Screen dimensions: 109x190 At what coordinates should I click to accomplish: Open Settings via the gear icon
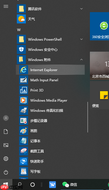click(6, 158)
